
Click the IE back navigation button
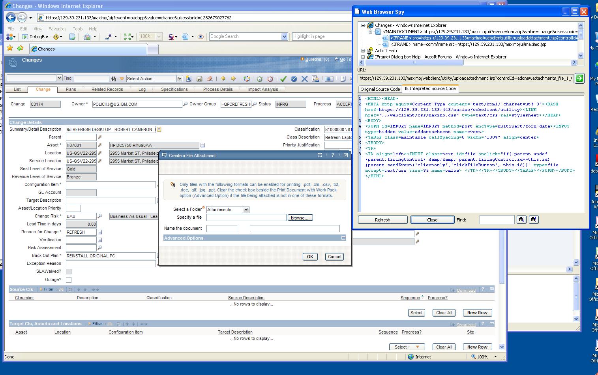click(x=11, y=17)
